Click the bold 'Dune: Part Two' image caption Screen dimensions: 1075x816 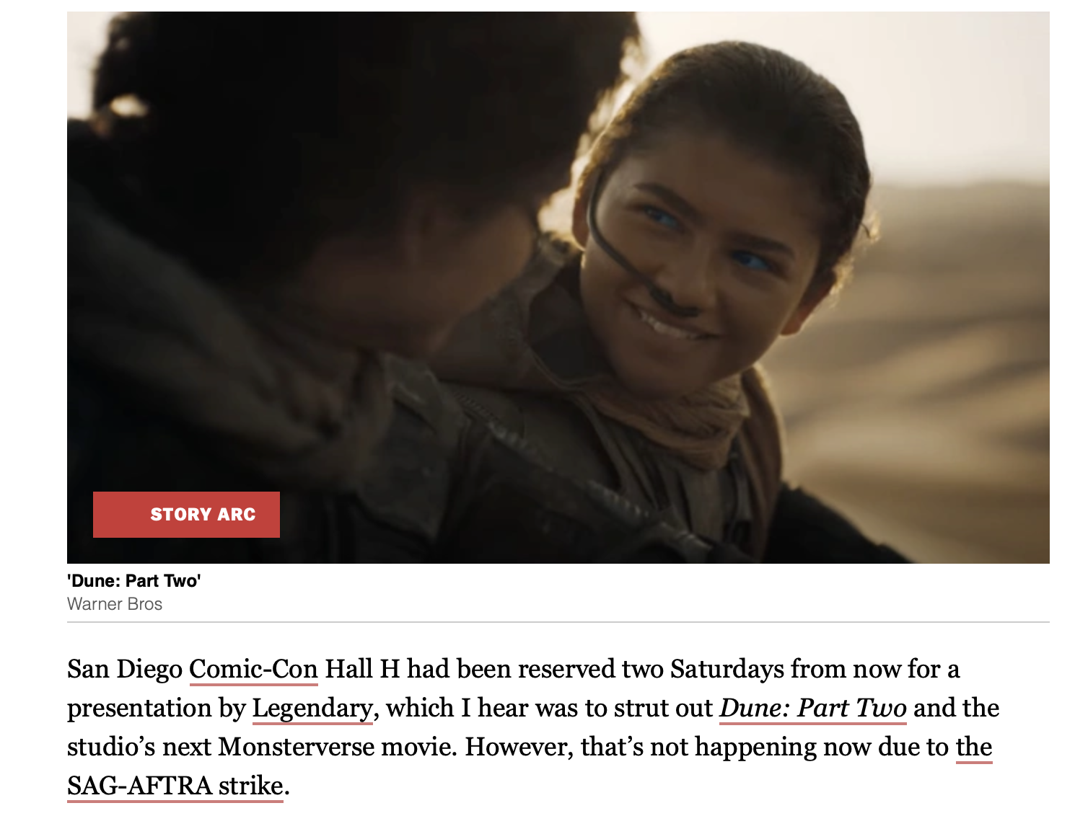point(134,581)
